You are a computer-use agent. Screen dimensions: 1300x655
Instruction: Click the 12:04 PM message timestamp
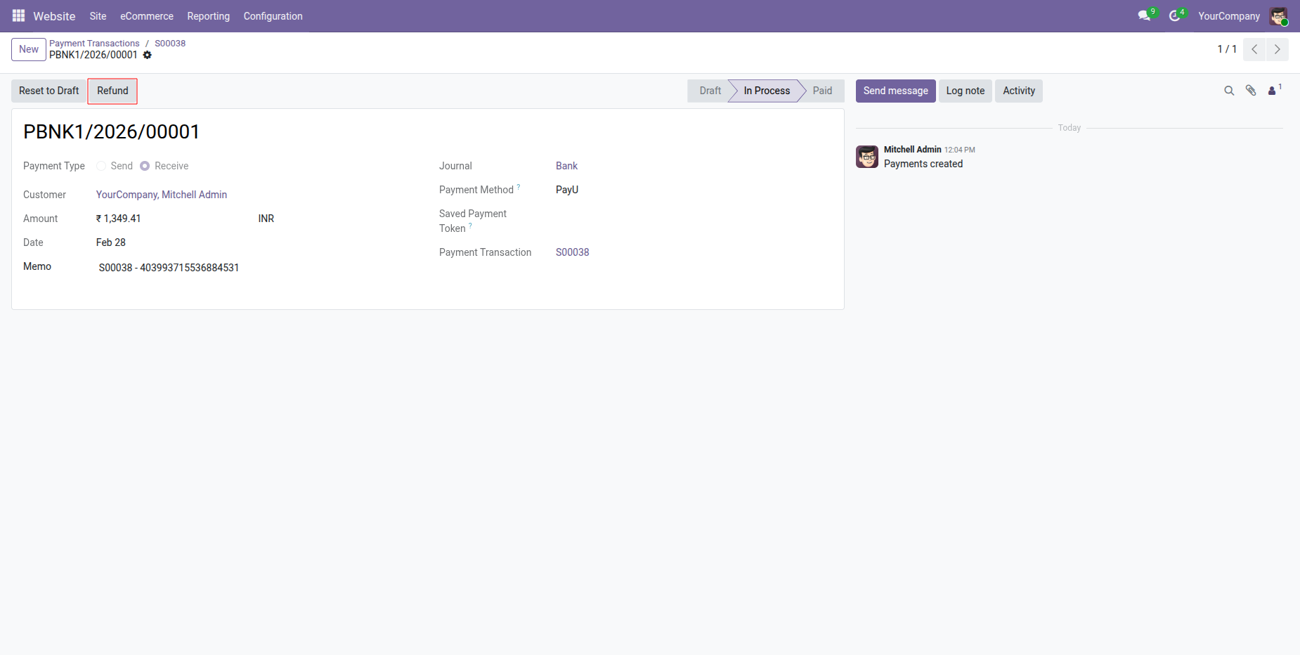tap(959, 150)
